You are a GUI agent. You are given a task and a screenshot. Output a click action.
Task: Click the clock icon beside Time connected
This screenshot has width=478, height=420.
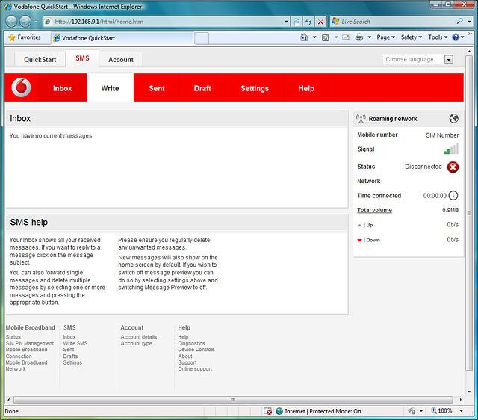click(453, 196)
